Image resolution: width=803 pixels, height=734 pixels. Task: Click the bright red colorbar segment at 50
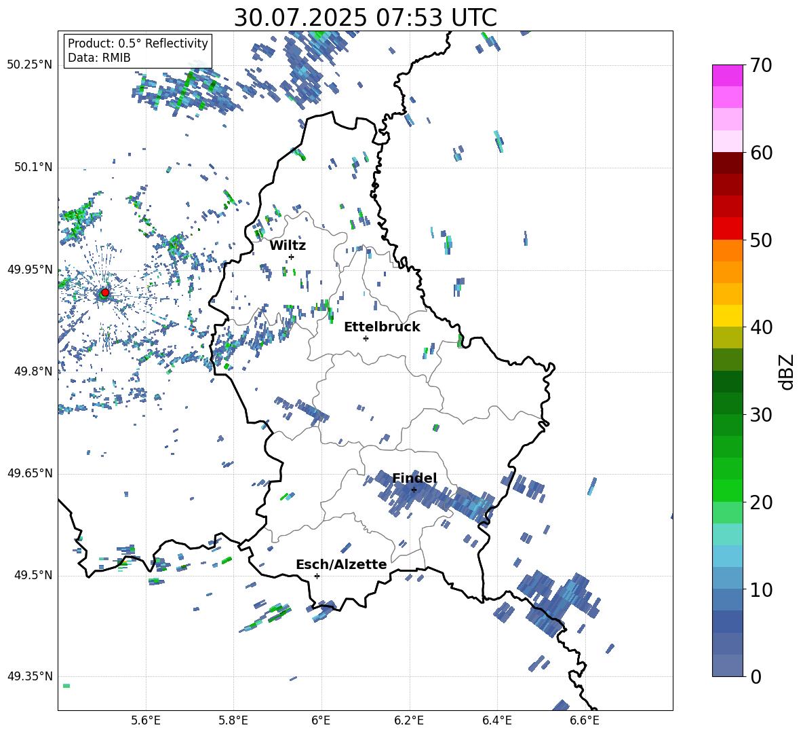(728, 229)
